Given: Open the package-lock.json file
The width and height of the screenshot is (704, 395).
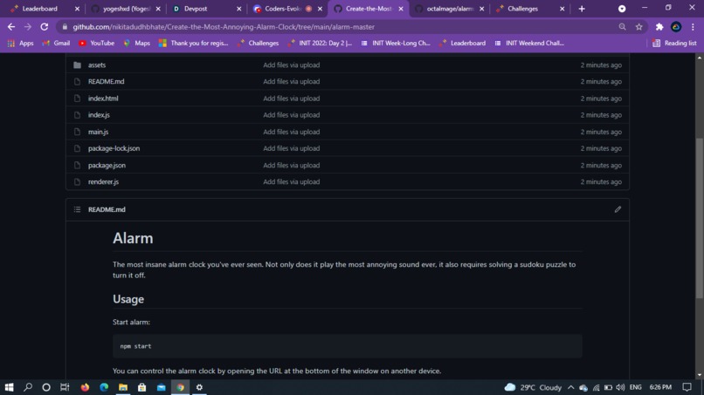Looking at the screenshot, I should click(x=114, y=148).
